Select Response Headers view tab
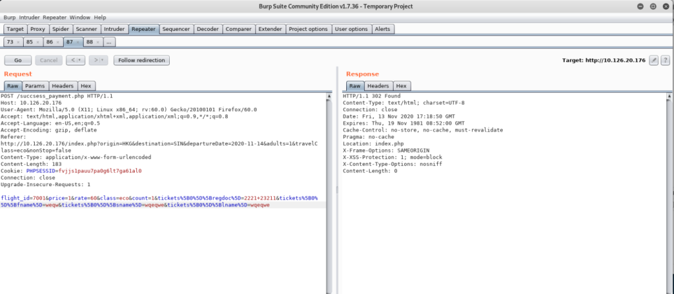The width and height of the screenshot is (674, 294). [x=378, y=86]
